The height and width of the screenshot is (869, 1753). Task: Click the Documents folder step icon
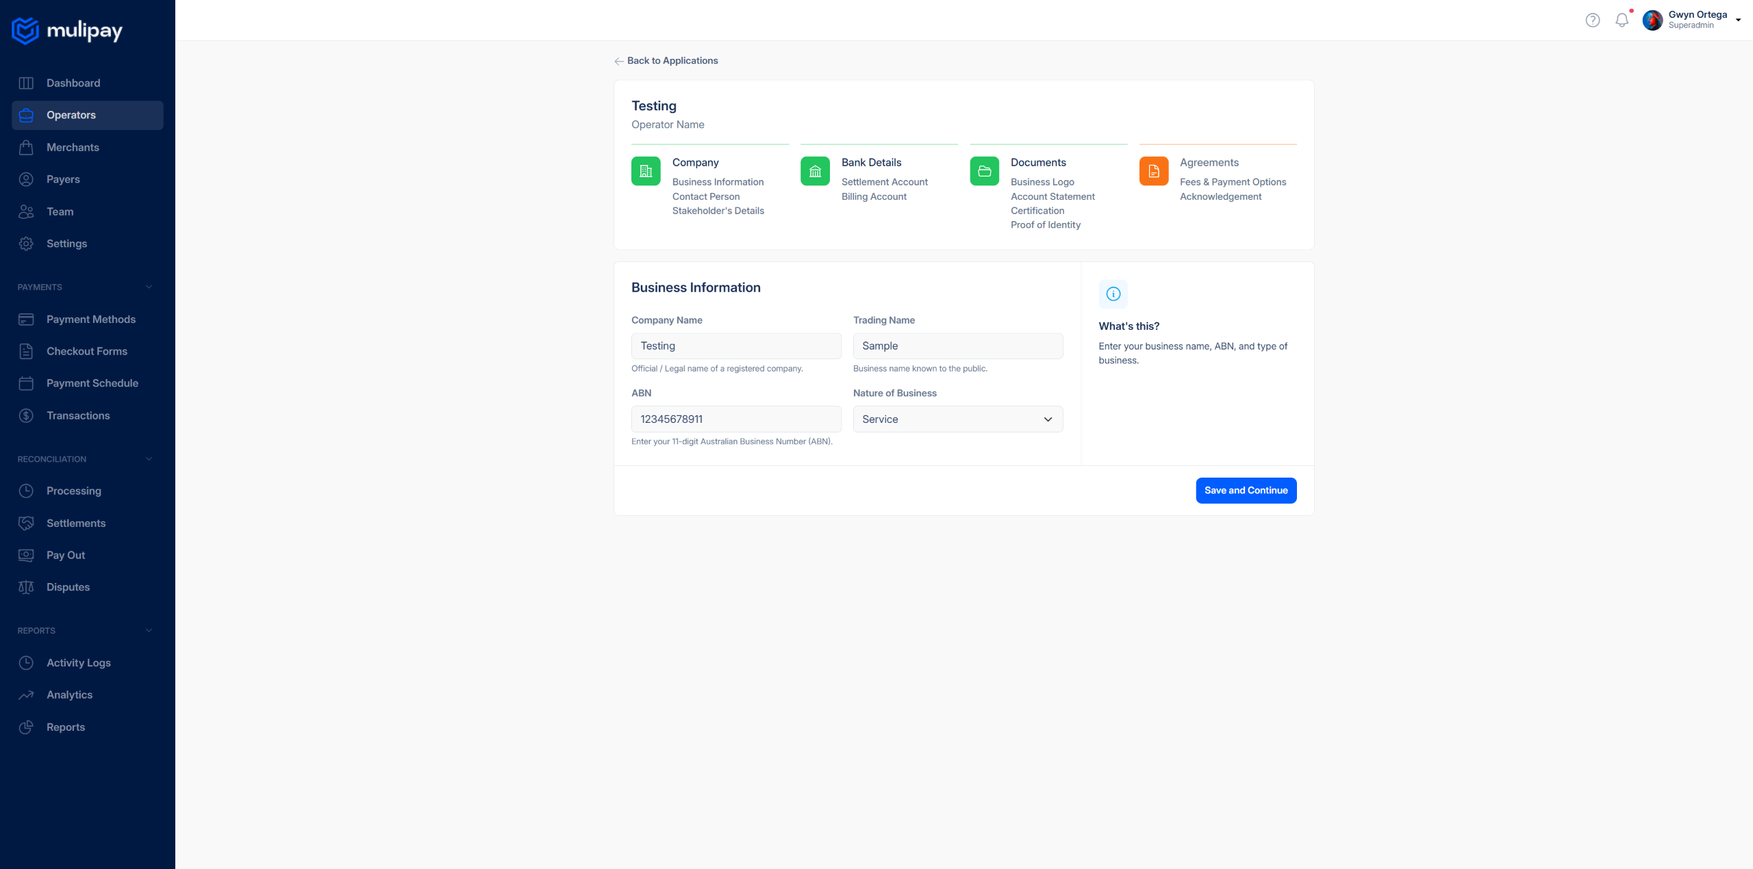(984, 171)
